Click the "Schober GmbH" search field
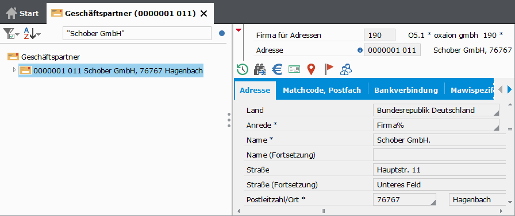This screenshot has width=515, height=216. click(x=137, y=33)
